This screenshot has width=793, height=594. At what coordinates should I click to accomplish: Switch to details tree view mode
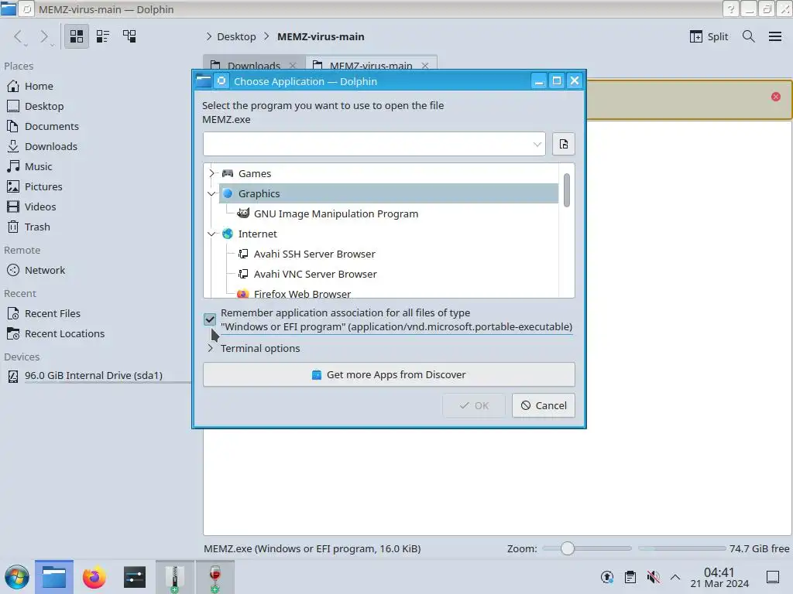[129, 36]
